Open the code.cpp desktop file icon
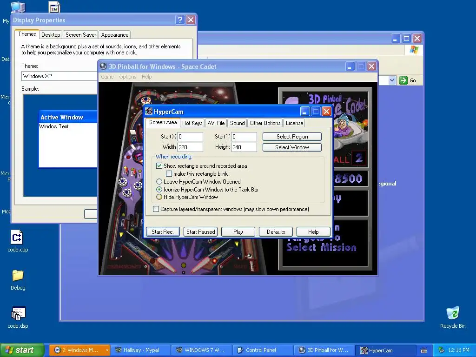 click(x=17, y=238)
